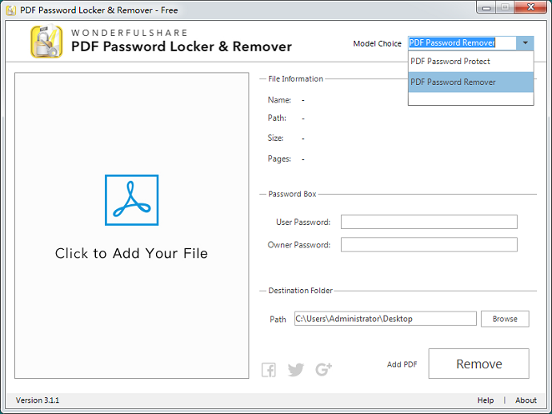Click the 'Name:' label
The image size is (552, 414).
click(279, 100)
